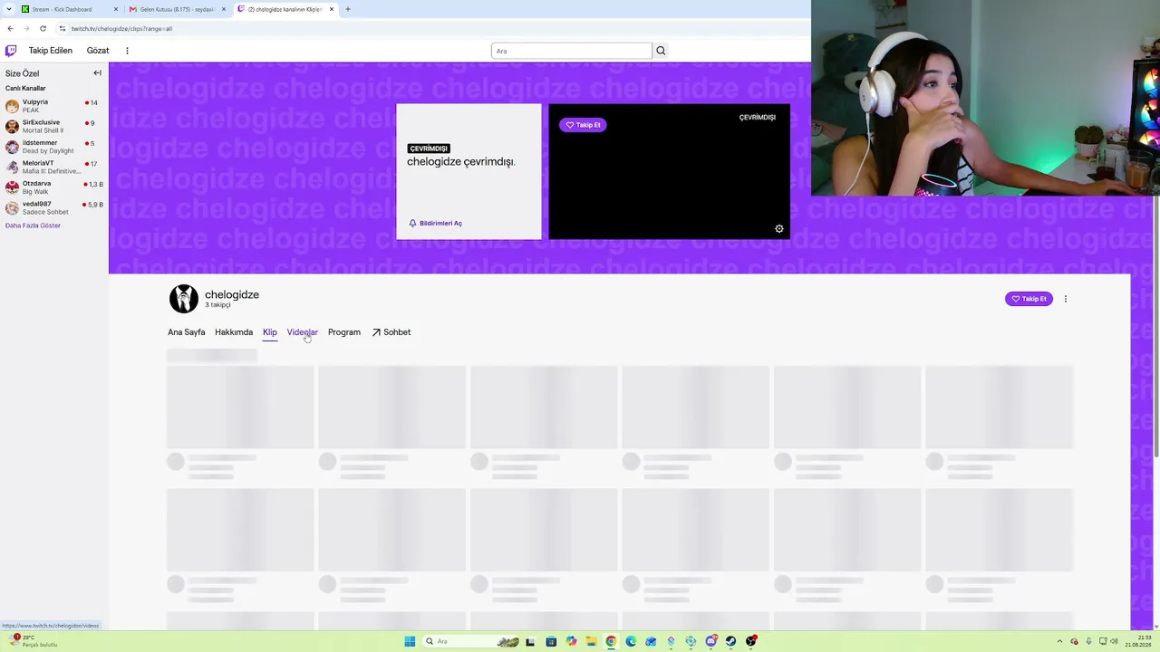Close the chelogidze Twitch tab
1160x652 pixels.
(x=332, y=9)
